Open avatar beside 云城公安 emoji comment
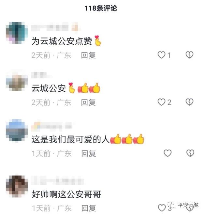Viewport: 205px width, 214px height. 17,81
